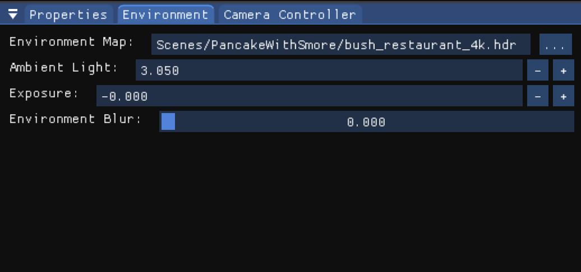Click the "Environment Blur:" label
This screenshot has height=272, width=581.
[x=76, y=119]
